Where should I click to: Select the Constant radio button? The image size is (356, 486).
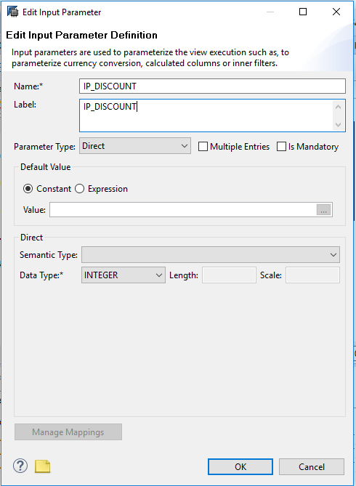[28, 189]
